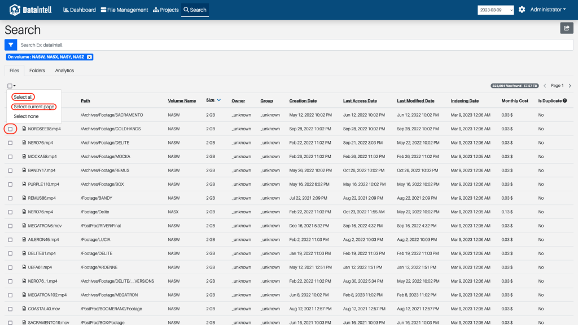This screenshot has height=325, width=578.
Task: Click path /Archives/Footage/SACRAMENTO
Action: 112,115
